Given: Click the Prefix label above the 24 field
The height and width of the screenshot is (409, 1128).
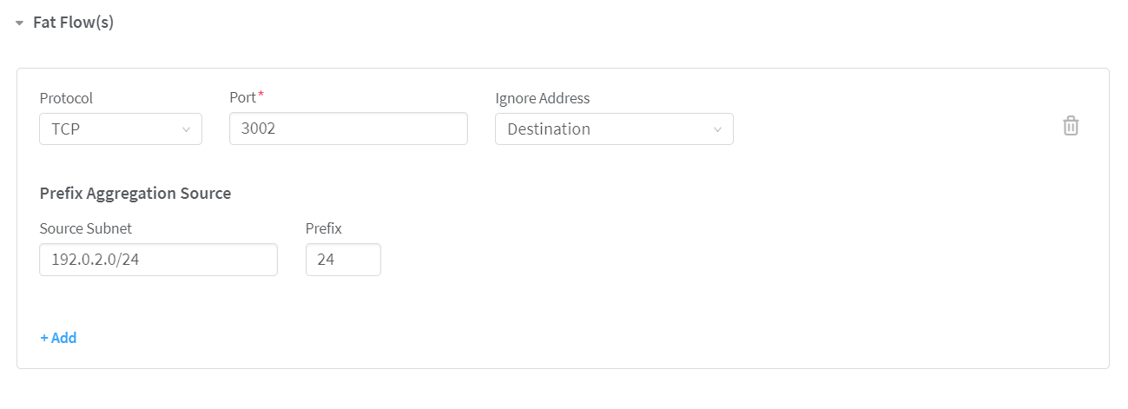Looking at the screenshot, I should point(323,228).
